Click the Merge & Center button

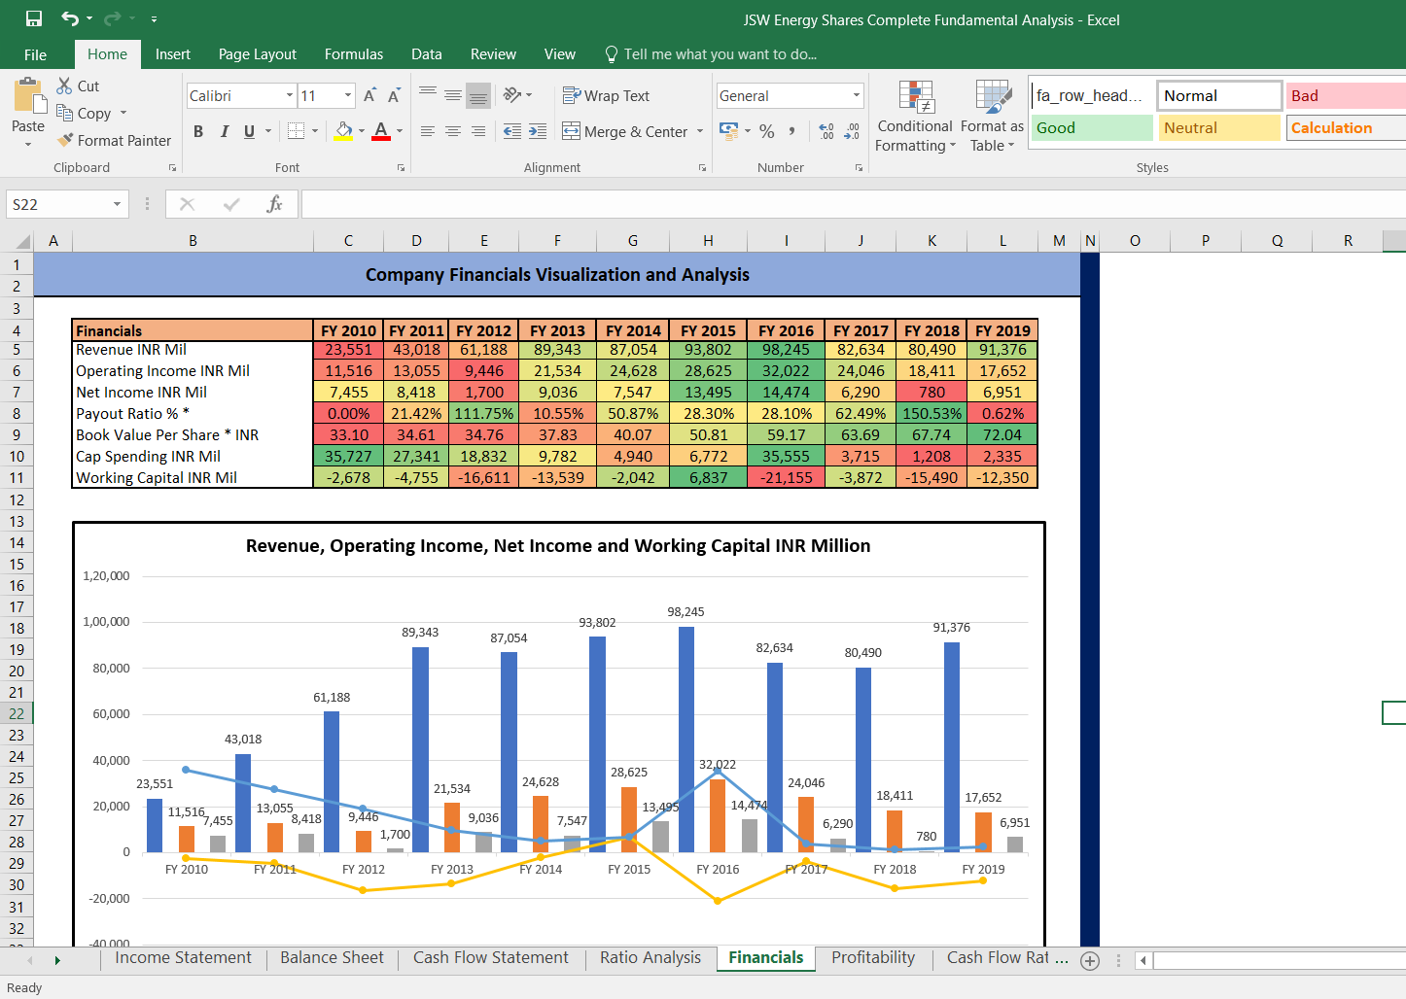[x=625, y=131]
